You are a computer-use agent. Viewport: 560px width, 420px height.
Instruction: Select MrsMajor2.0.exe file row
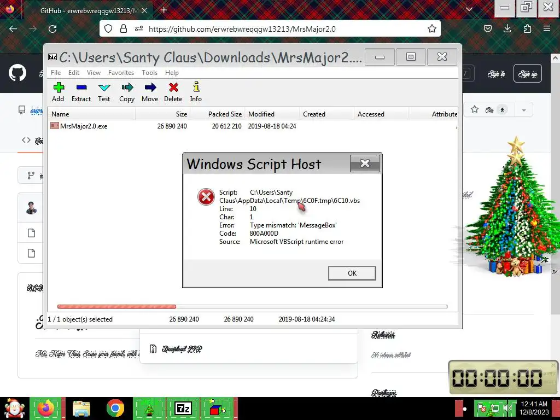252,126
